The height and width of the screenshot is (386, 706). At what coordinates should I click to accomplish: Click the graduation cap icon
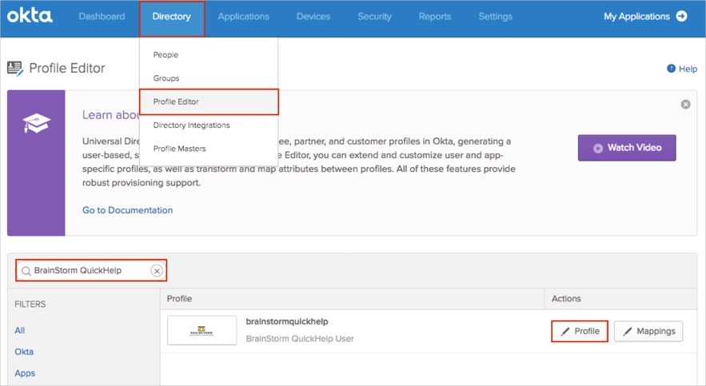click(x=36, y=124)
